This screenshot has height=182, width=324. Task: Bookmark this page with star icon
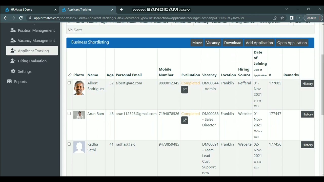point(282,18)
